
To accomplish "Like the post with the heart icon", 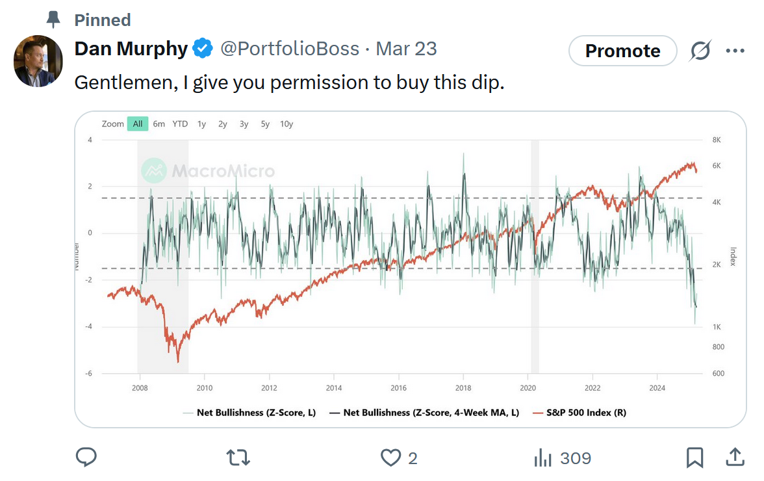I will tap(390, 458).
